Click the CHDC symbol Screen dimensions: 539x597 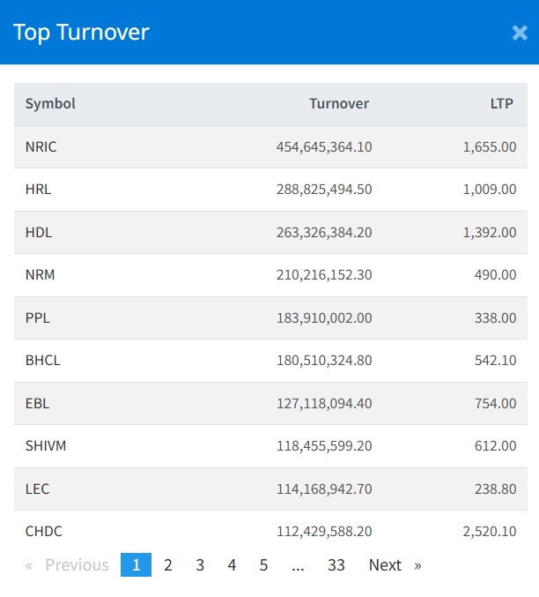[44, 531]
